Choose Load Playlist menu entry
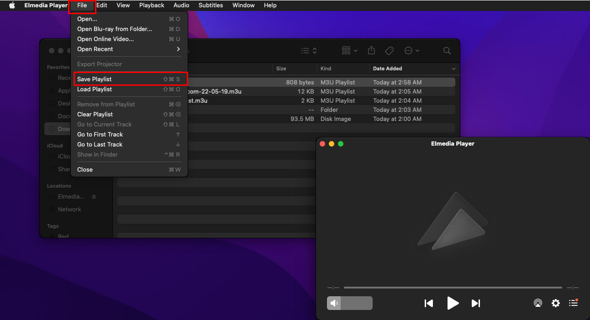Screen dimensions: 590x320 pyautogui.click(x=129, y=89)
